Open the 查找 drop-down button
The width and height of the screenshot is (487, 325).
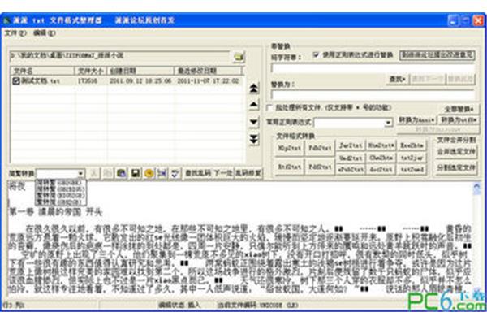[398, 79]
